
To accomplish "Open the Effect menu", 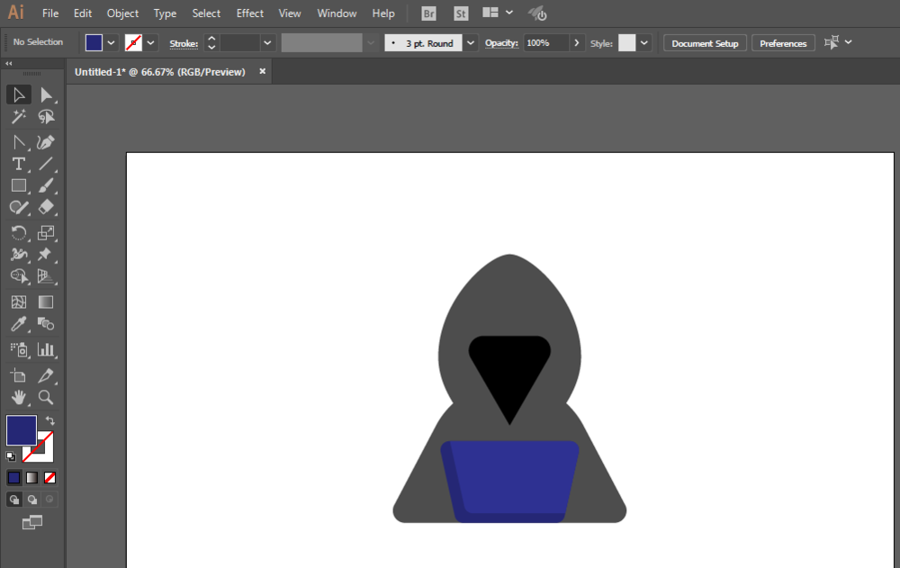I will tap(250, 14).
